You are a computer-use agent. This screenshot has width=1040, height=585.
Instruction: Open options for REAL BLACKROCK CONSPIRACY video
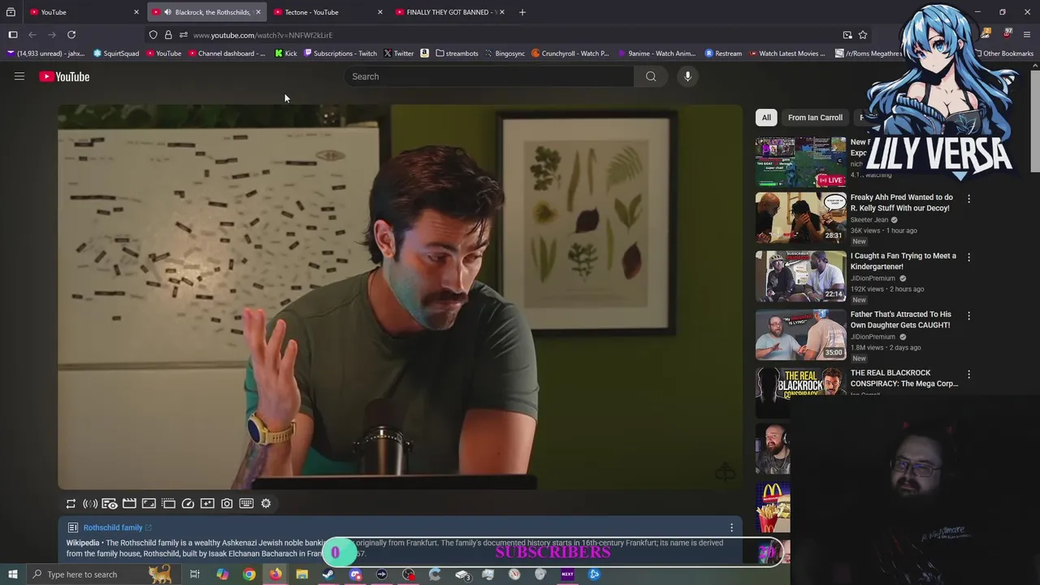(968, 374)
